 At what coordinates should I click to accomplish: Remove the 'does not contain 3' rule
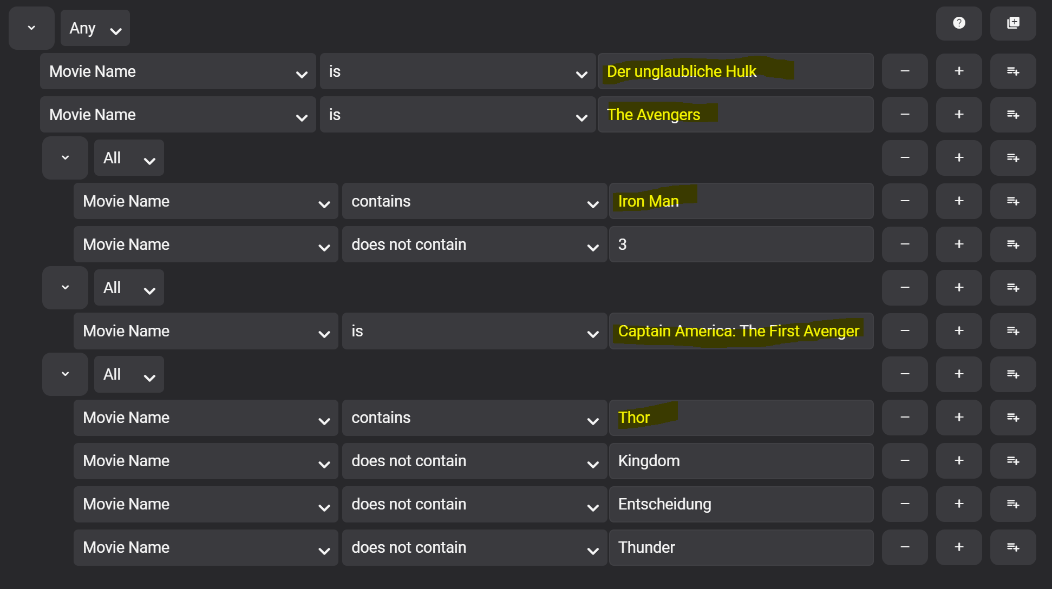tap(905, 244)
